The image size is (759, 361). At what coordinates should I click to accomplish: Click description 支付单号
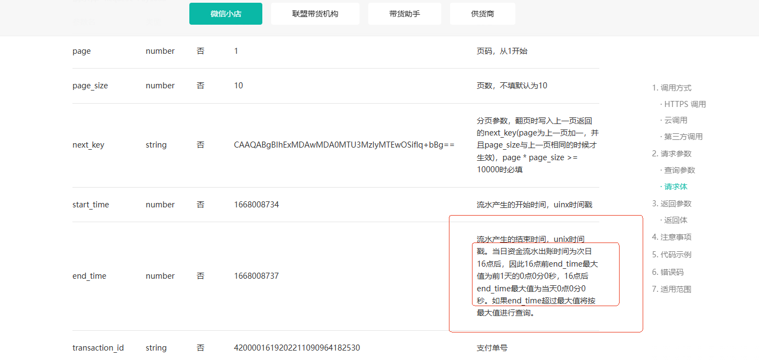coord(492,348)
